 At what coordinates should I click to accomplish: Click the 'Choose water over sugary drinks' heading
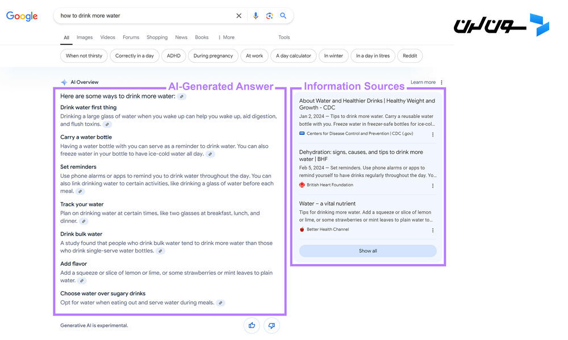pos(103,294)
